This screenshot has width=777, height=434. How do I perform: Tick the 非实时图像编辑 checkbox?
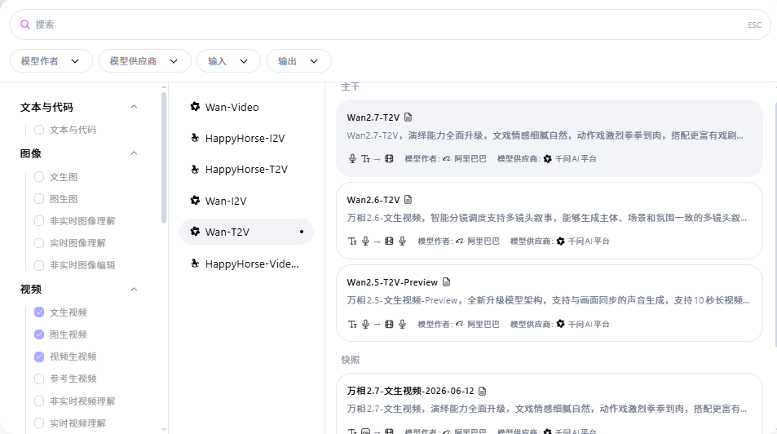tap(39, 265)
